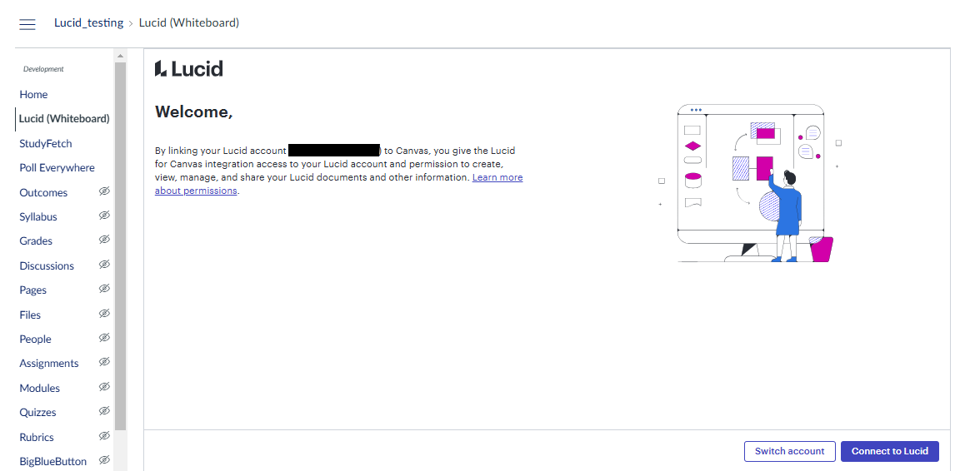Click the hidden-eye icon beside BigBlueButton
Screen dimensions: 965x471
click(105, 460)
